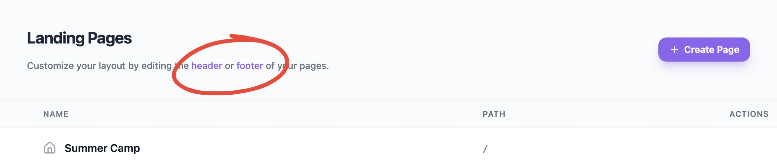Click the 'Customize your layout' description text
Image resolution: width=777 pixels, height=168 pixels.
[178, 66]
